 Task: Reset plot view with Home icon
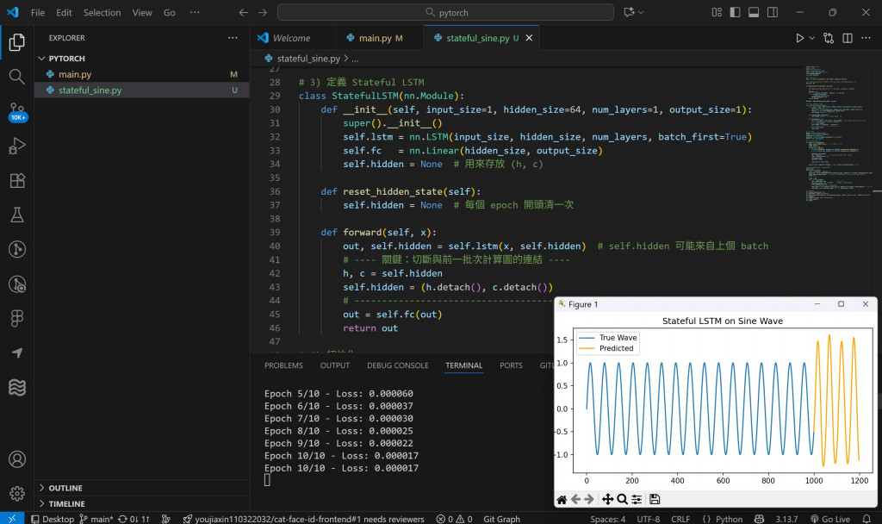point(562,499)
